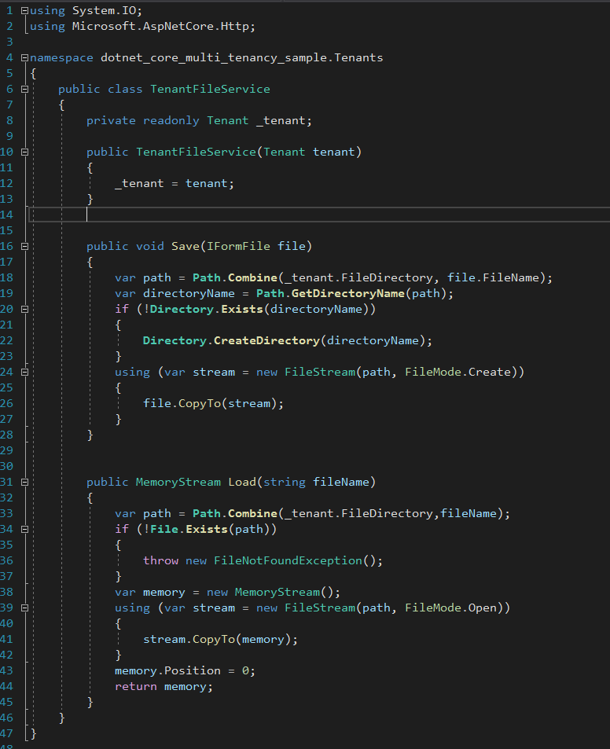Collapse the constructor fold at line 10
This screenshot has width=610, height=749.
click(x=25, y=152)
